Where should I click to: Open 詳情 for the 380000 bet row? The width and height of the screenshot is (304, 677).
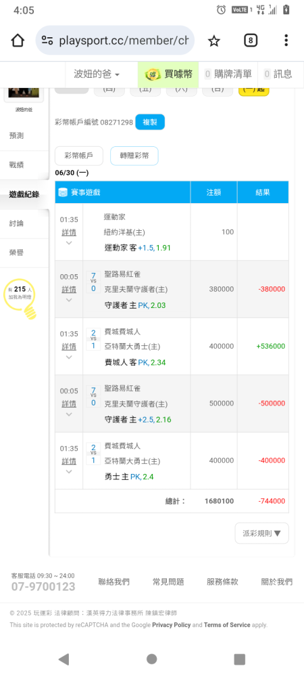tap(69, 289)
